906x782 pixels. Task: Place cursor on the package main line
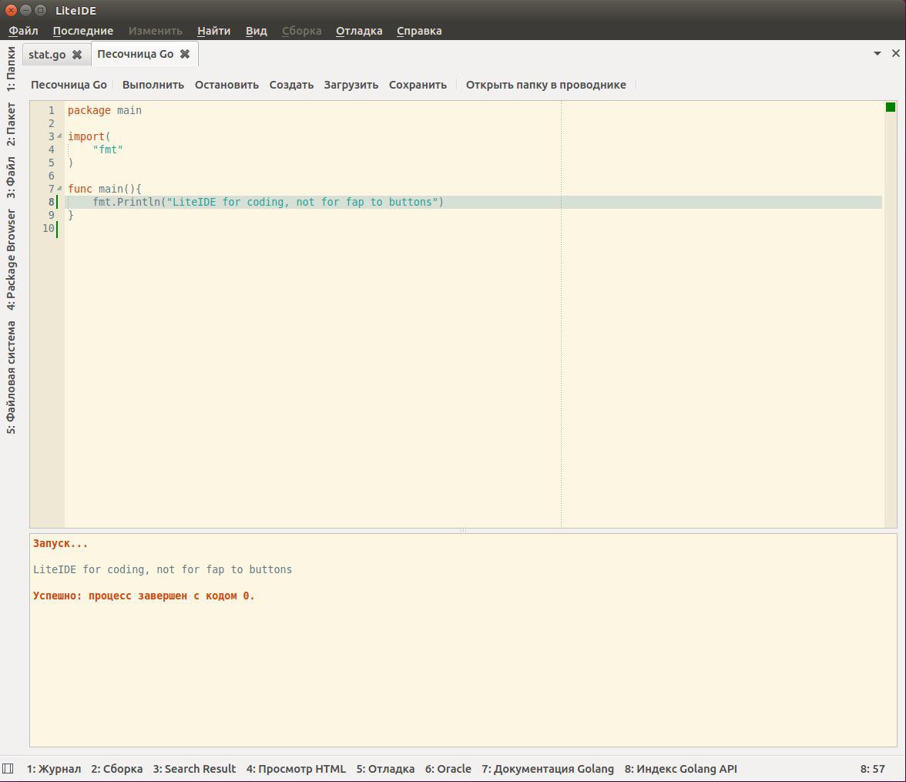tap(105, 110)
